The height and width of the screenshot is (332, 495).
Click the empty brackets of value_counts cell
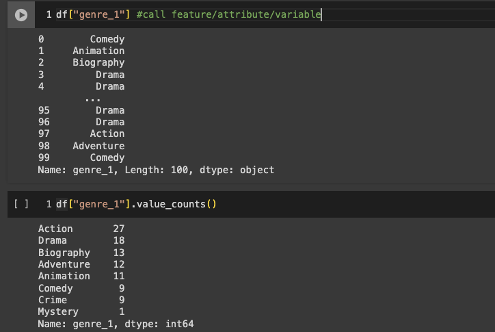(x=21, y=204)
